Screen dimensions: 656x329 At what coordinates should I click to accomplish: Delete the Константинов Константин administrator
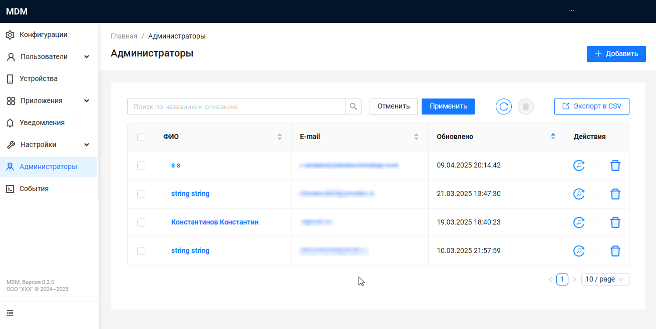click(615, 222)
